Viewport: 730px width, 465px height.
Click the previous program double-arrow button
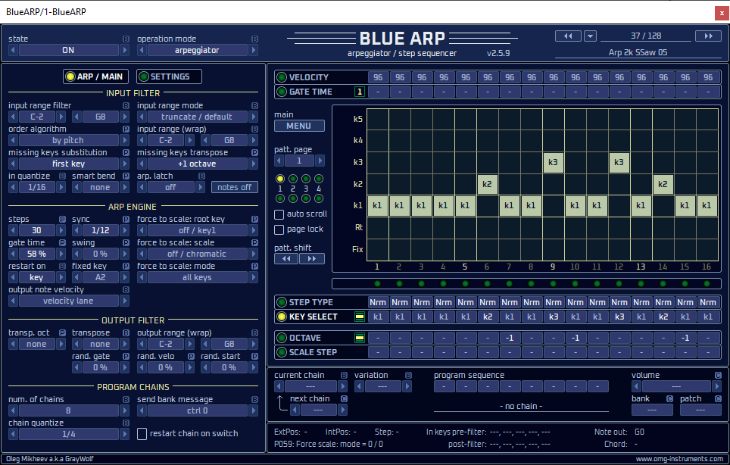567,36
